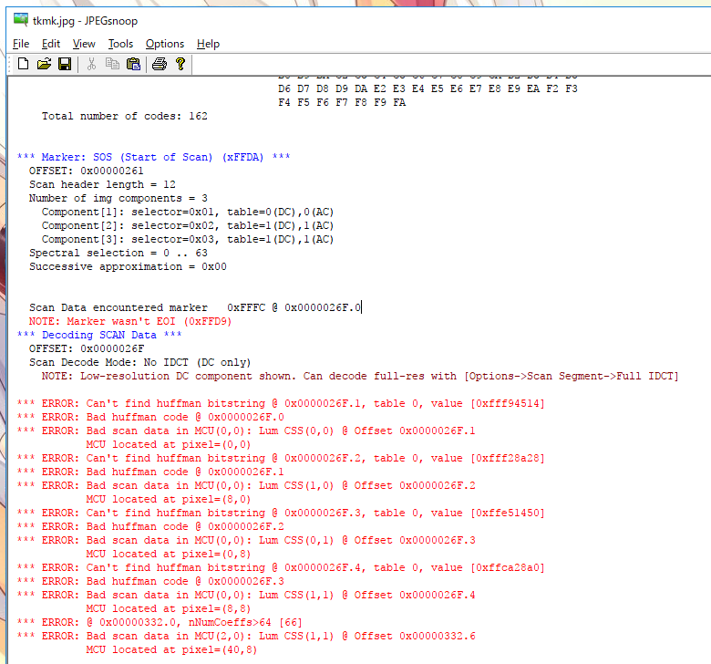Click 'Bad huffman code @ 0x0000026F.2' error

point(150,526)
